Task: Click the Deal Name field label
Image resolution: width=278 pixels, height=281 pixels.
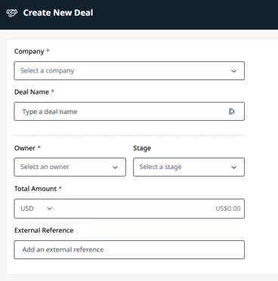Action: tap(32, 92)
